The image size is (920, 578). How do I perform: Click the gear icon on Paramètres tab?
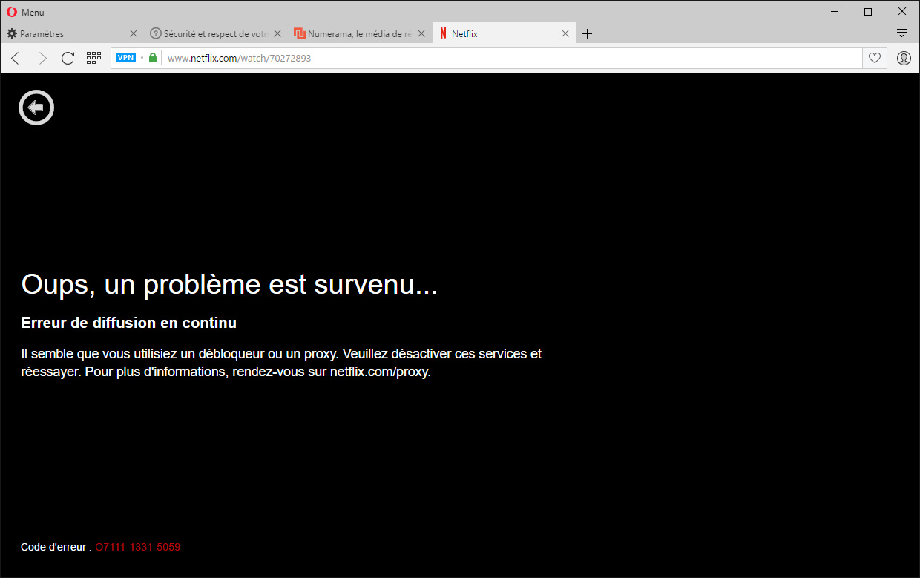(12, 33)
